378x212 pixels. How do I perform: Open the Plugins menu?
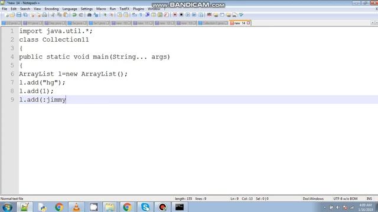[138, 9]
